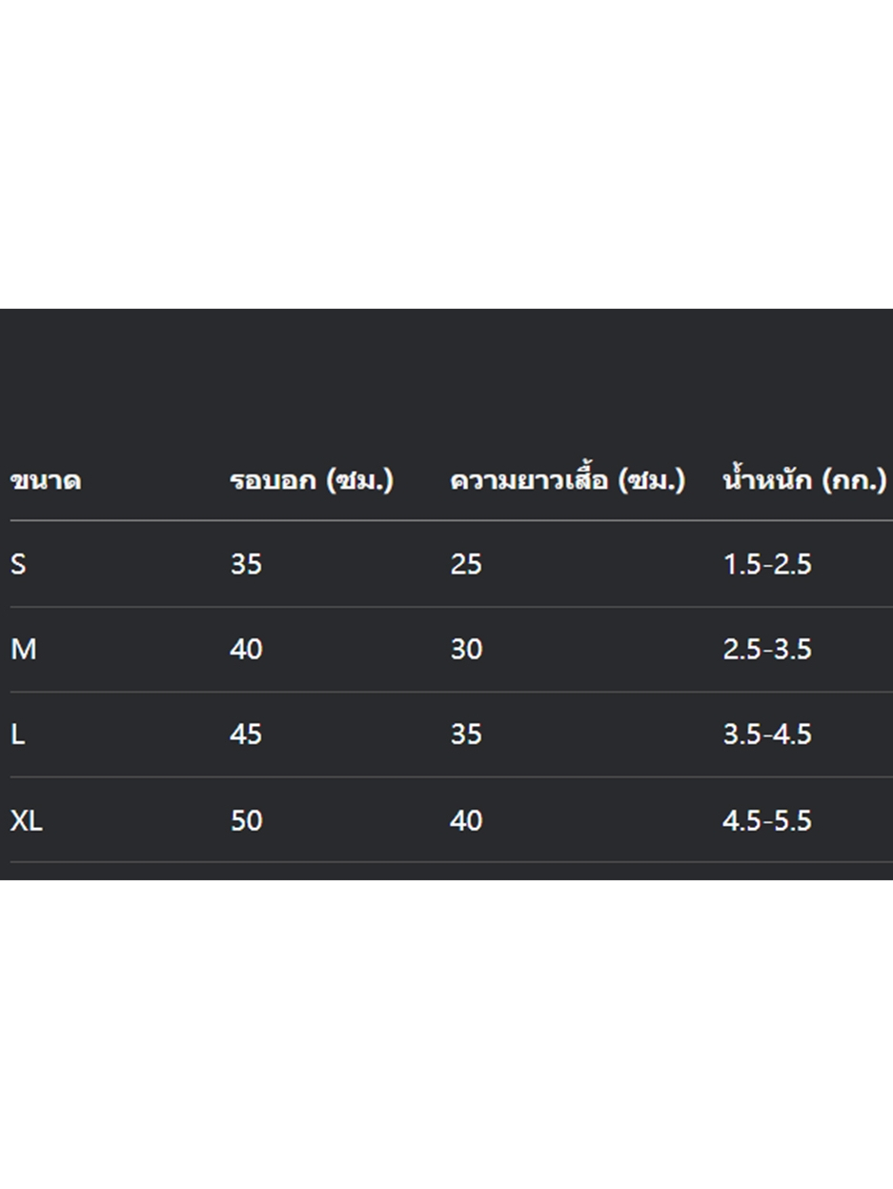
Task: Click chest value 50 in the XL row
Action: [x=246, y=820]
